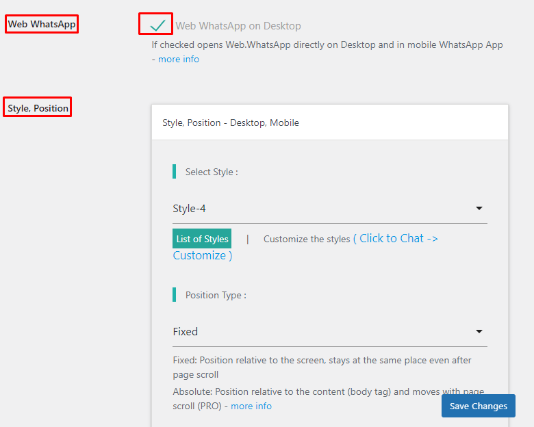This screenshot has width=534, height=427.
Task: Click the Style, Position setting heading
Action: 38,108
